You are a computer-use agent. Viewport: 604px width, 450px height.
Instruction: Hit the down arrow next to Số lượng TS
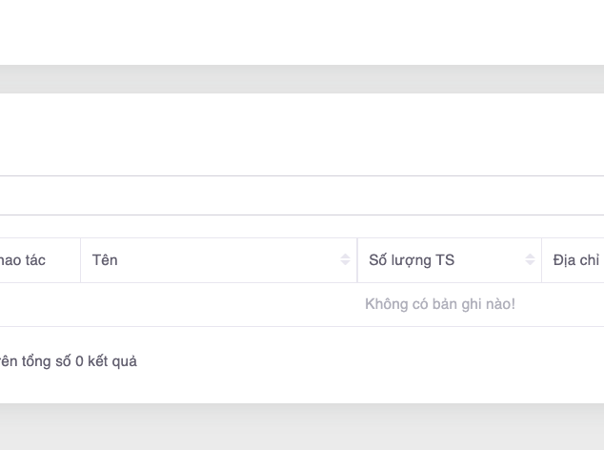coord(530,264)
